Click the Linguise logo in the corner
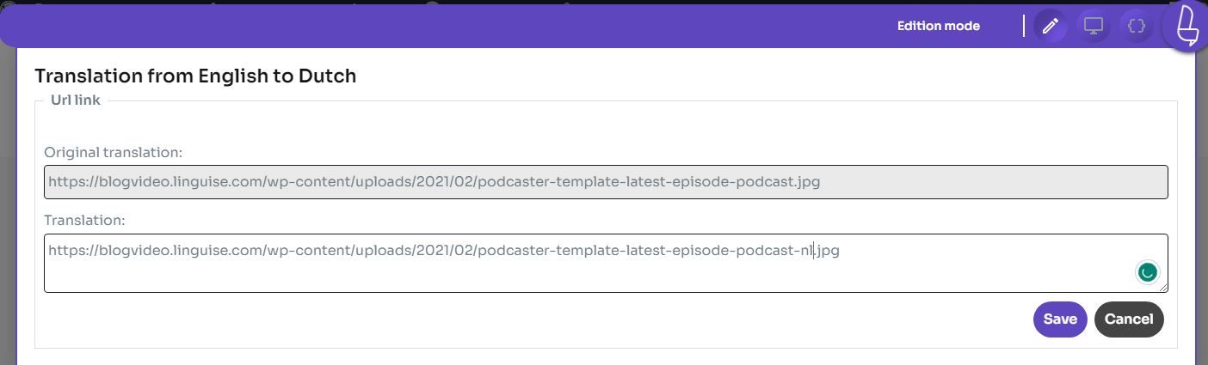 (x=1186, y=26)
